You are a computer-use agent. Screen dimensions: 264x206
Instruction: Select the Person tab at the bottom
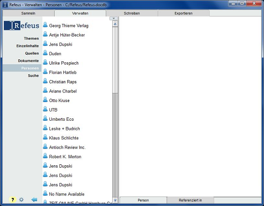pos(144,200)
